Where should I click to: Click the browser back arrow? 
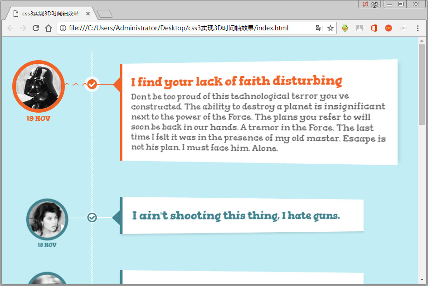10,28
